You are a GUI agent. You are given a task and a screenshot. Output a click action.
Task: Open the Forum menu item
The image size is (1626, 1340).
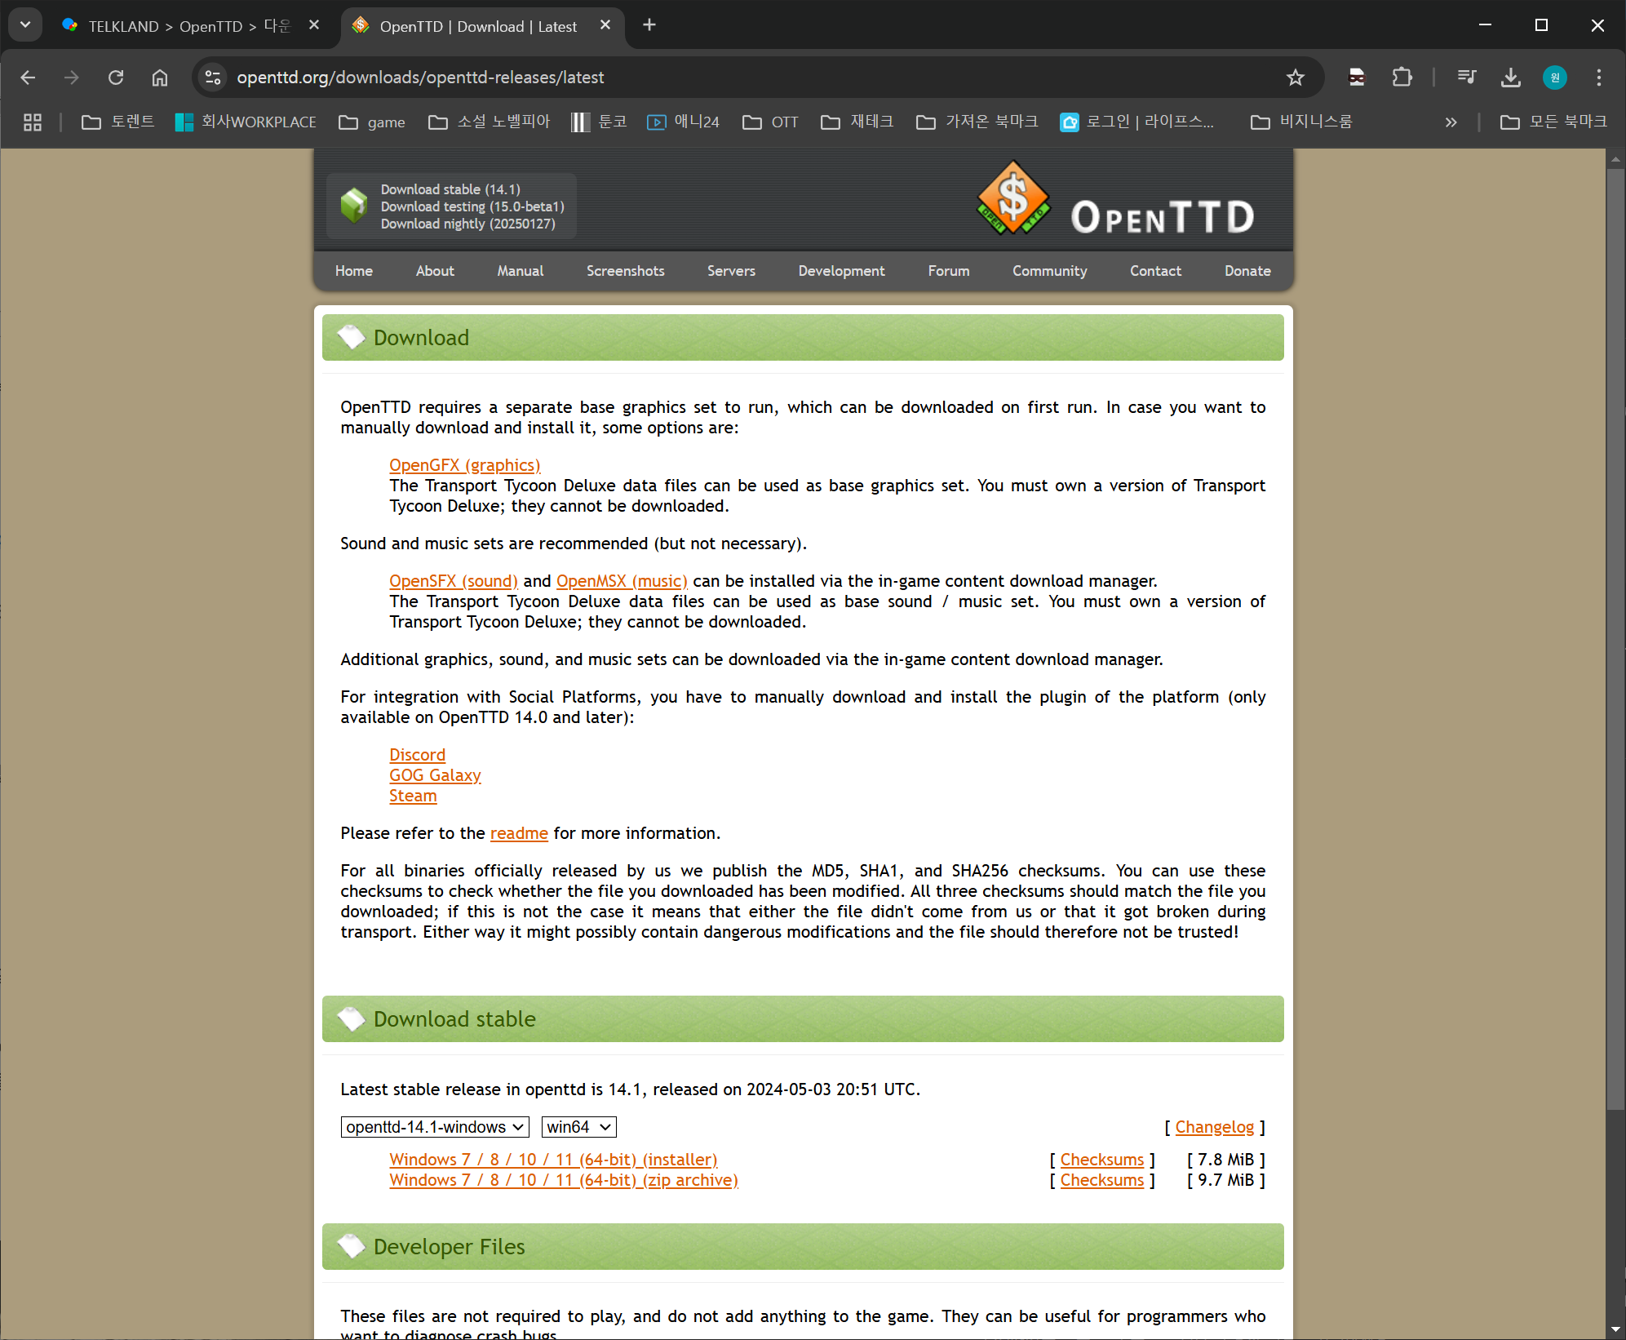[949, 271]
